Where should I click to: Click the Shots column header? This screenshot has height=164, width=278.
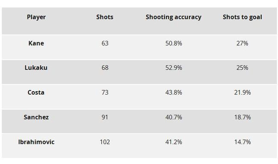pyautogui.click(x=105, y=17)
